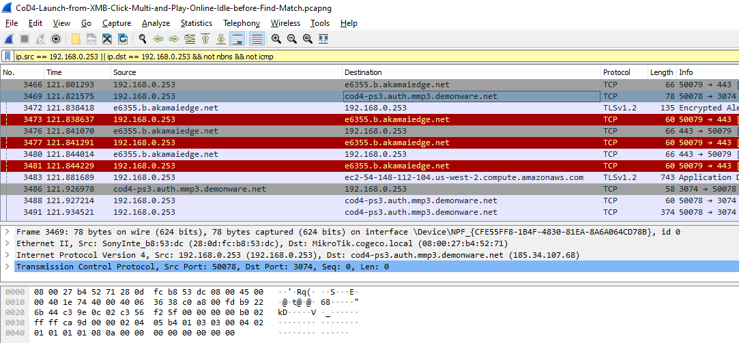Click inside the display filter field

[x=376, y=57]
